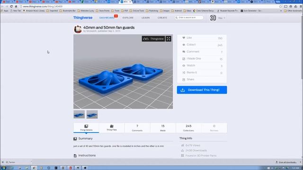Screen dimensions: 303x170
Task: Click the browser back arrow
Action: coord(2,6)
